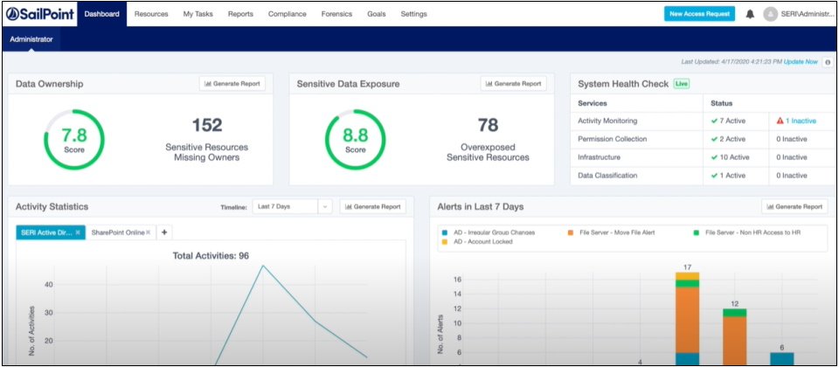The image size is (839, 367).
Task: Add a new activity tab with plus
Action: [164, 232]
